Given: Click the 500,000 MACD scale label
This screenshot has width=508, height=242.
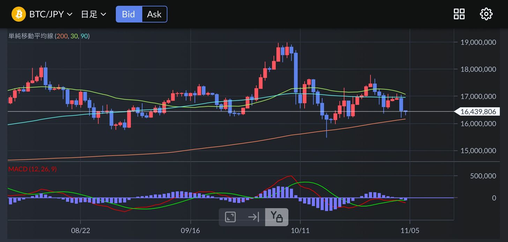Looking at the screenshot, I should tap(483, 176).
